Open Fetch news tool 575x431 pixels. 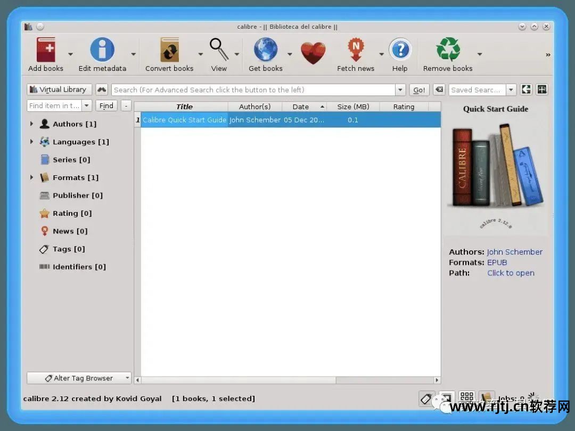(x=355, y=51)
